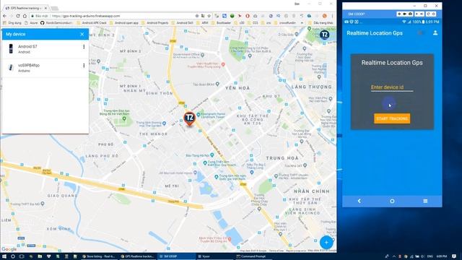Reload the page in Chrome
Image resolution: width=462 pixels, height=260 pixels.
pyautogui.click(x=18, y=16)
